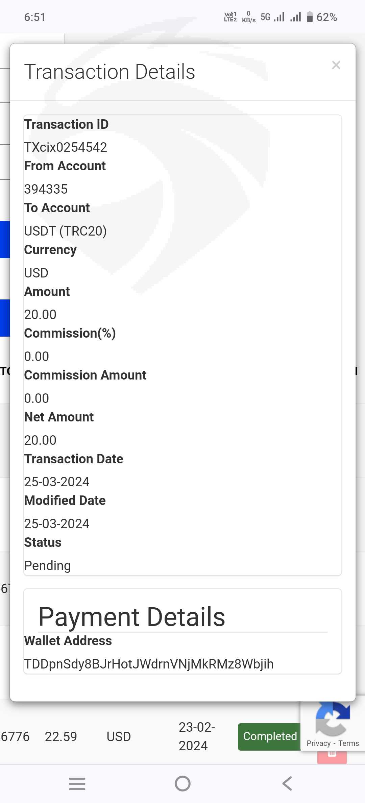
Task: Tap the battery icon in status bar
Action: click(309, 17)
